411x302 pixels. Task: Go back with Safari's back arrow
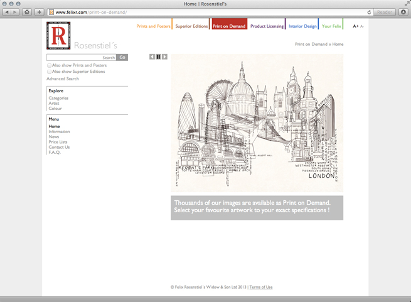[x=7, y=12]
